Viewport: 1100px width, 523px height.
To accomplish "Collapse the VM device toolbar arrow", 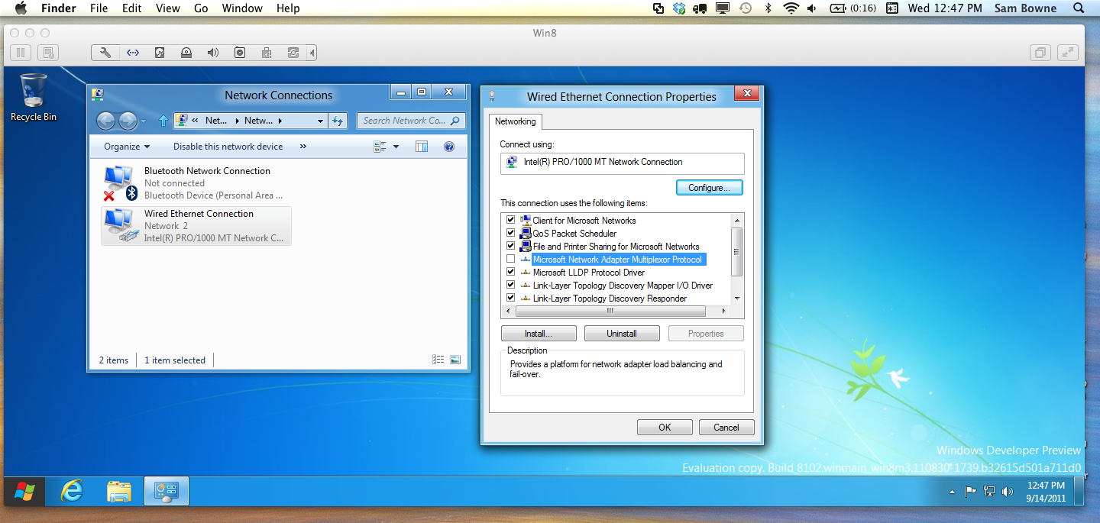I will click(311, 53).
